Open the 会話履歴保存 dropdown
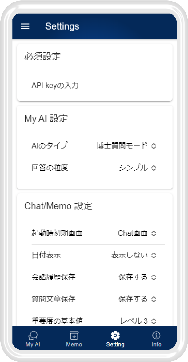The width and height of the screenshot is (188, 362). (x=137, y=277)
